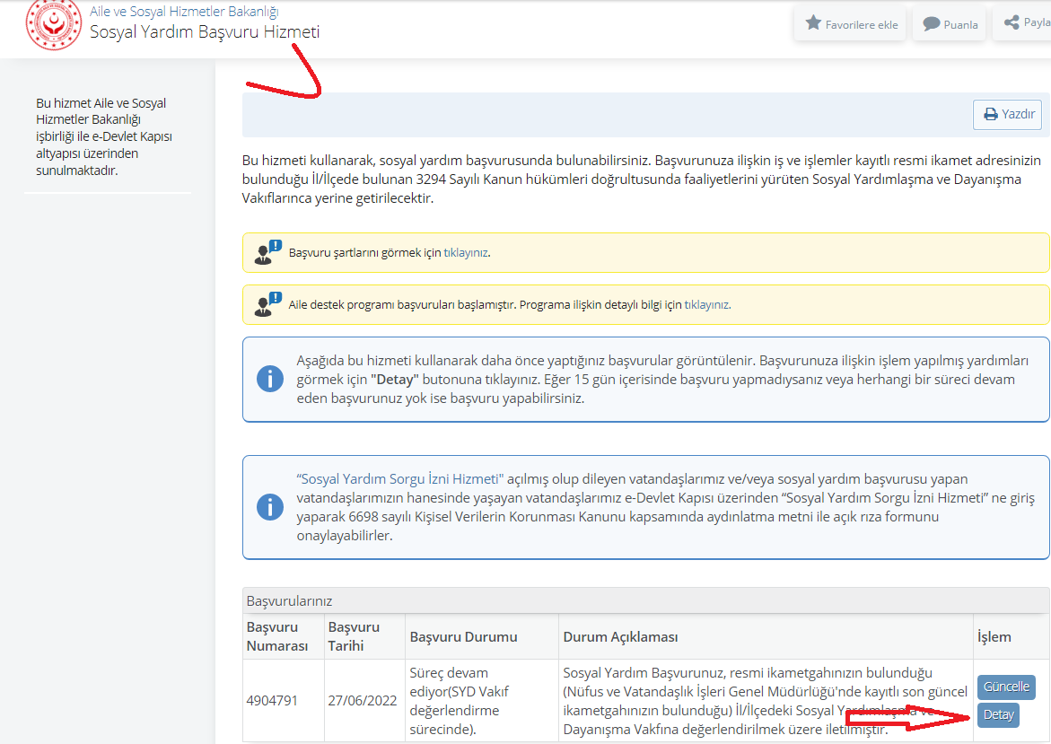Image resolution: width=1051 pixels, height=744 pixels.
Task: Click user icon beside Başvuru şartları notice
Action: 267,252
